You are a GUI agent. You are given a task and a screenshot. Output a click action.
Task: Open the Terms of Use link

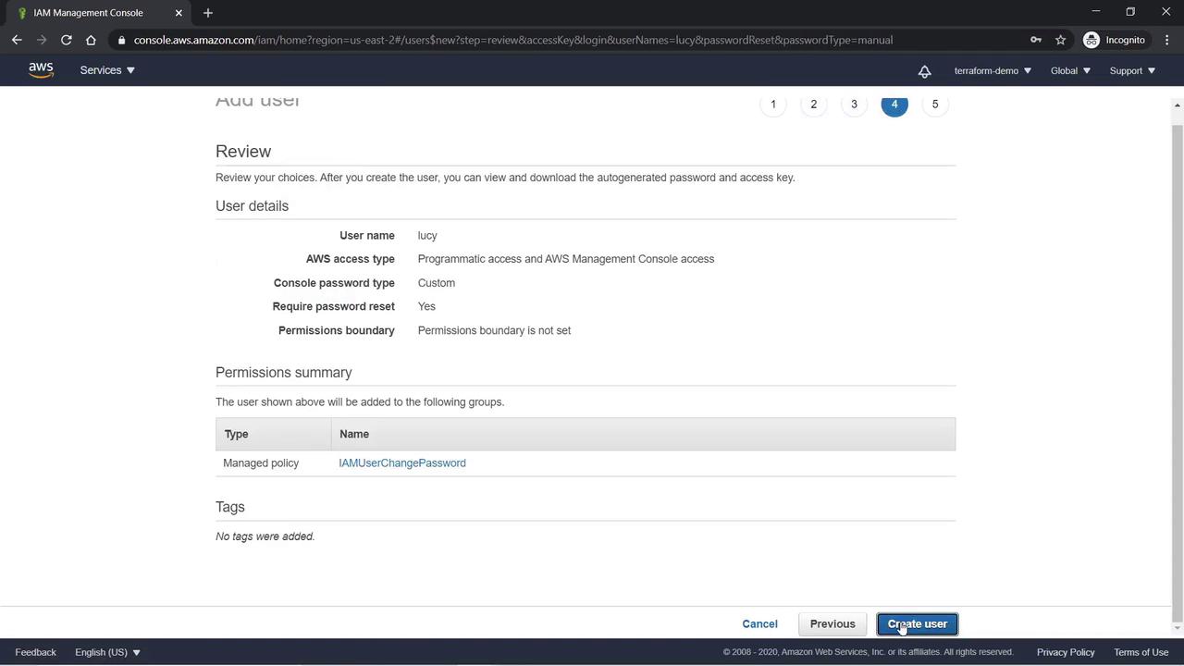pyautogui.click(x=1141, y=652)
